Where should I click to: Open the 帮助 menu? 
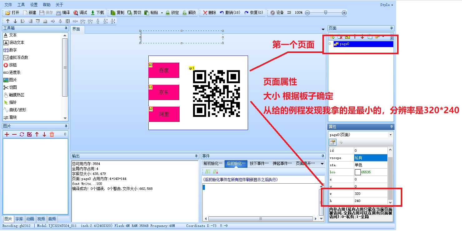[x=47, y=5]
